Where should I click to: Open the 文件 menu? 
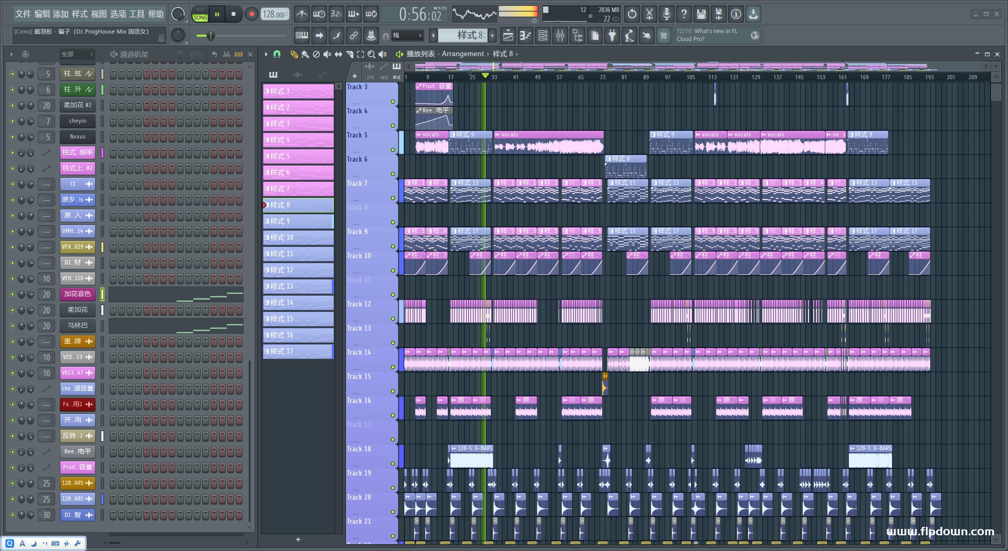pyautogui.click(x=23, y=14)
